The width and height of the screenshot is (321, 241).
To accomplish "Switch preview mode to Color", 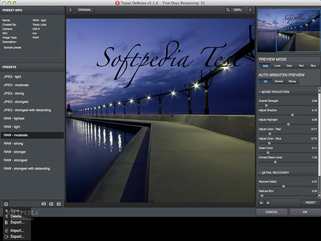I will 289,66.
